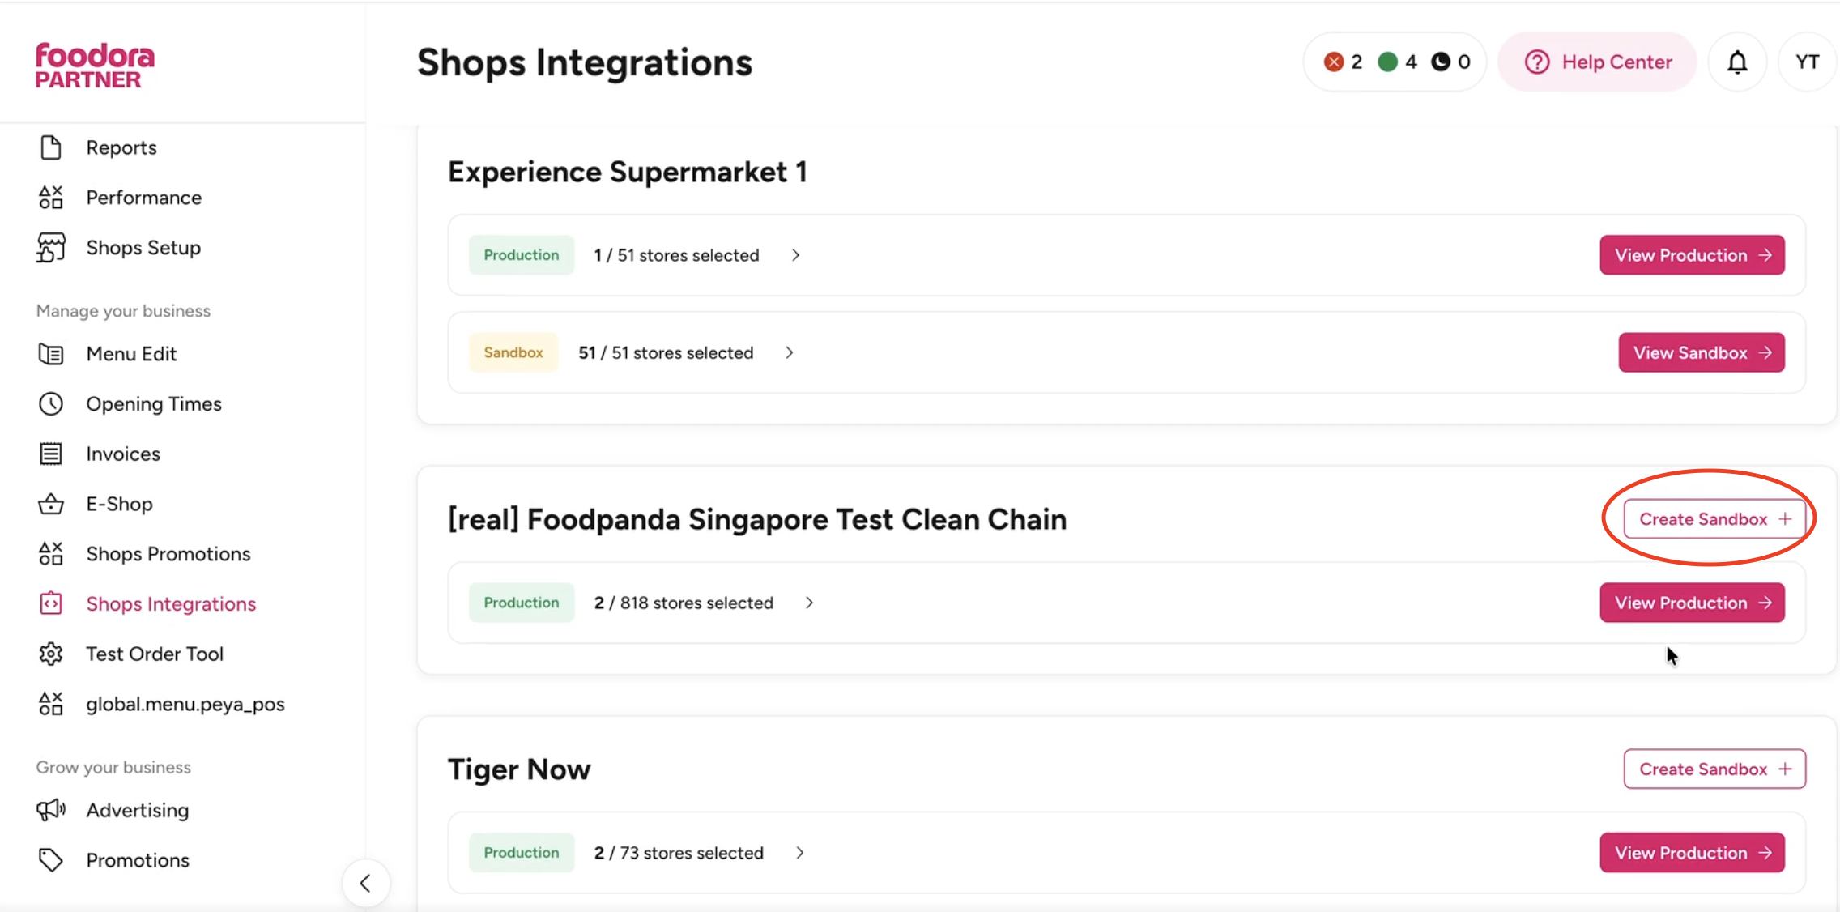Click the 'Grow your business' section label
Screen dimensions: 1840x912
click(113, 767)
